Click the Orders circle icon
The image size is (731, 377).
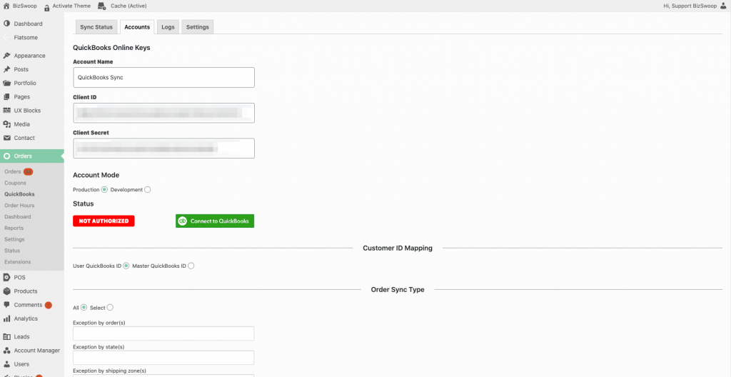tap(6, 156)
